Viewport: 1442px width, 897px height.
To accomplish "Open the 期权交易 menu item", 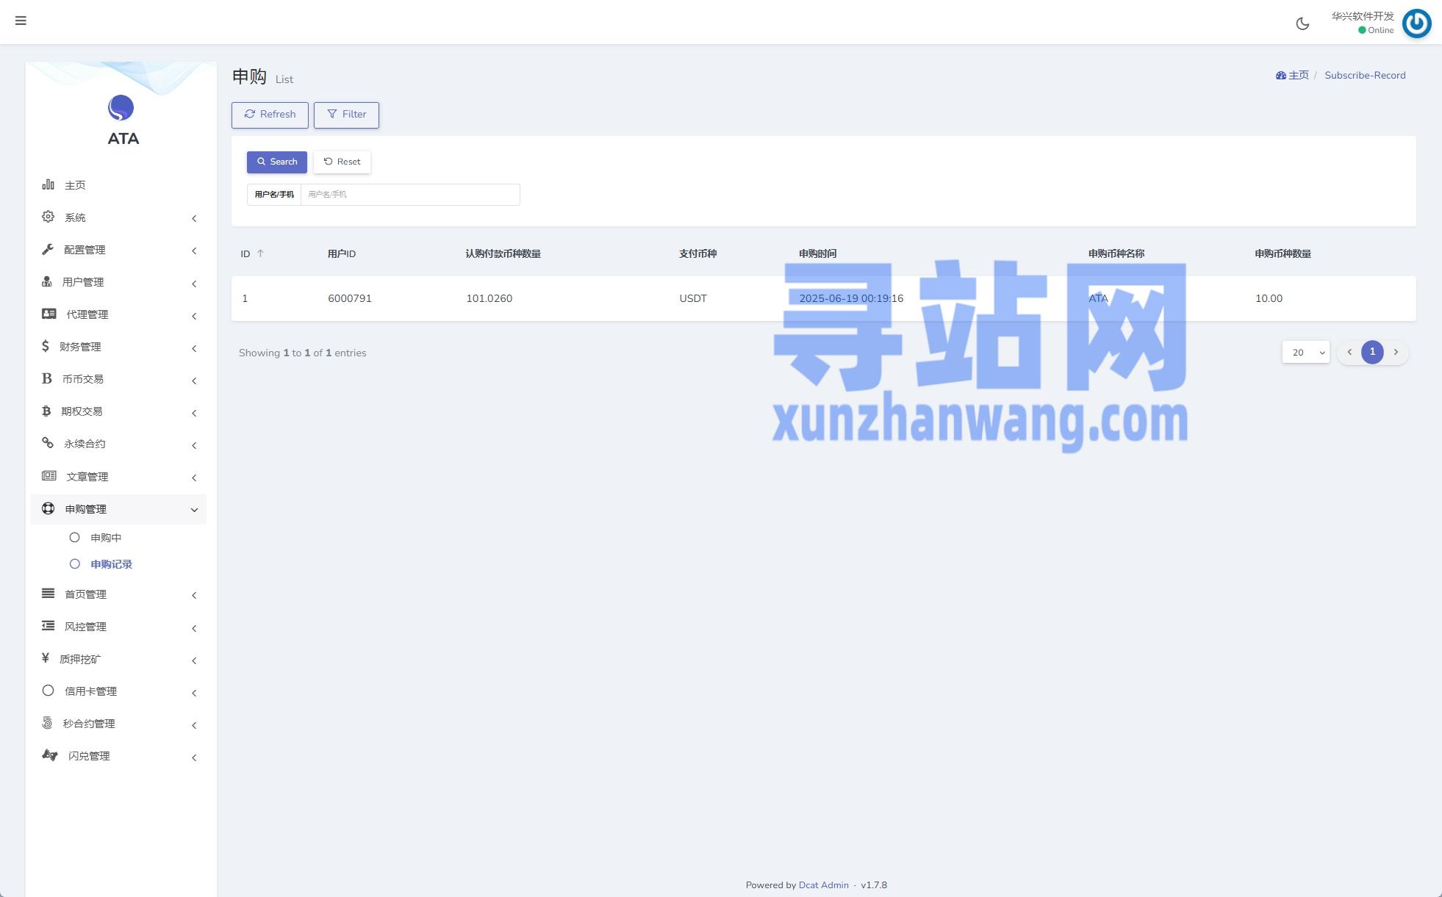I will (118, 411).
